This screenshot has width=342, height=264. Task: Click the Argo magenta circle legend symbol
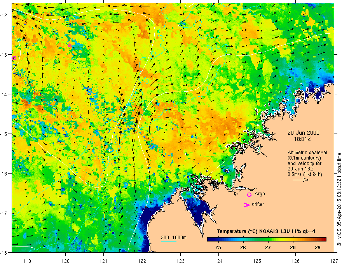249,195
